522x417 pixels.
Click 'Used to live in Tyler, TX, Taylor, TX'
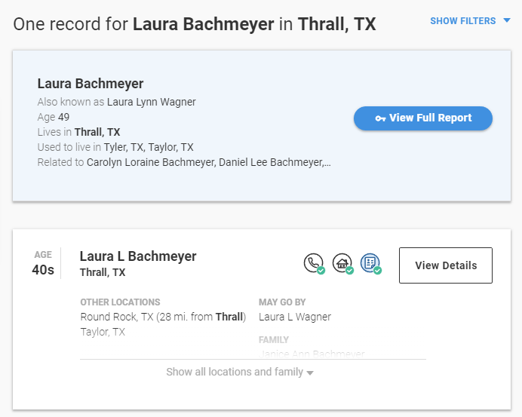click(x=115, y=147)
